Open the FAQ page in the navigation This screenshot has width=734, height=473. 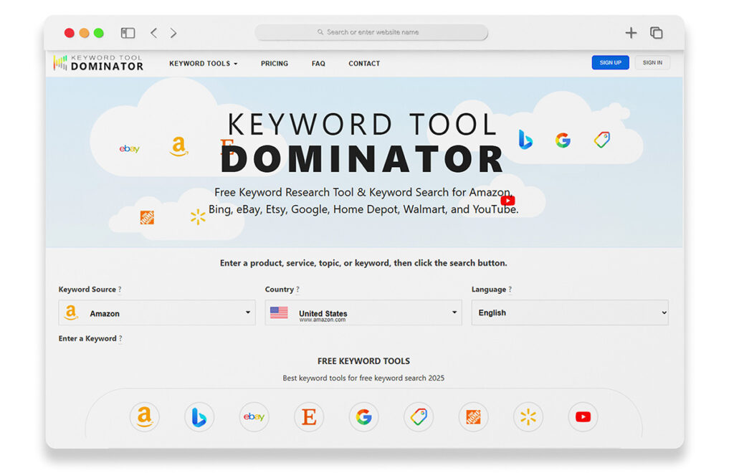[318, 64]
